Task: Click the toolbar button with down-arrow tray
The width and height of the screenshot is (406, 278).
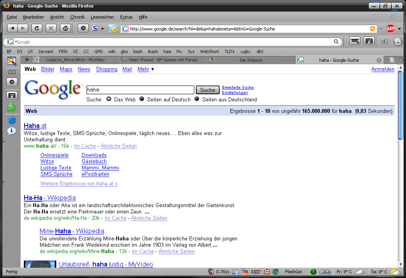Action: tap(369, 41)
